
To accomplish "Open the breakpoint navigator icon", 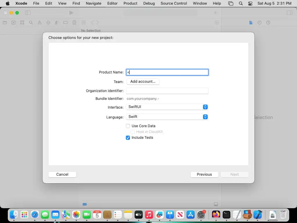I will 66,23.
